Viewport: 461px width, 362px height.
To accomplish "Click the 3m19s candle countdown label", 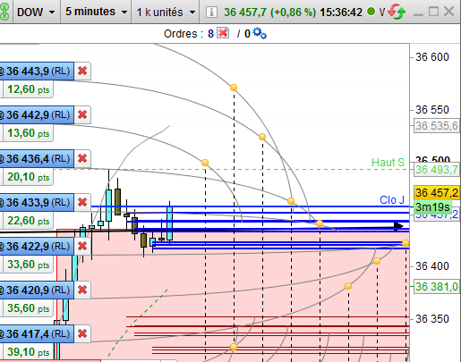I will pos(432,206).
